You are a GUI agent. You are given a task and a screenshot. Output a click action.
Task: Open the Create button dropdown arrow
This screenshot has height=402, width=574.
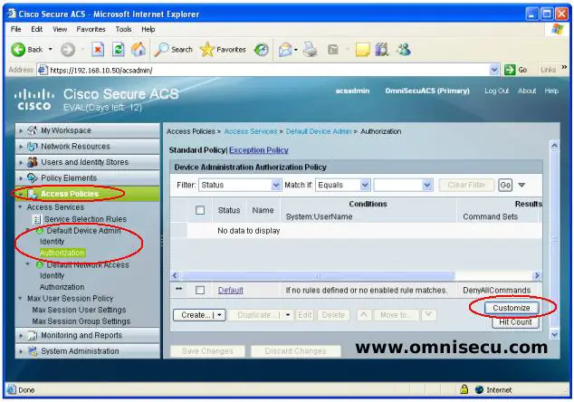tap(220, 315)
